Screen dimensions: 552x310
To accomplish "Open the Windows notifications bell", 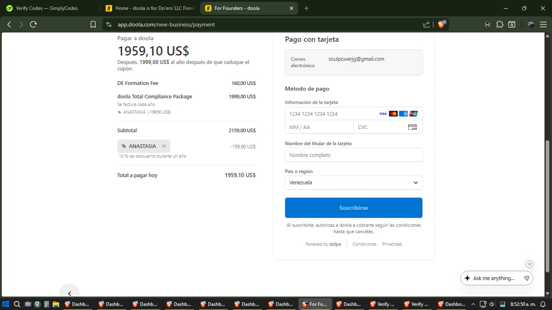I will point(543,304).
